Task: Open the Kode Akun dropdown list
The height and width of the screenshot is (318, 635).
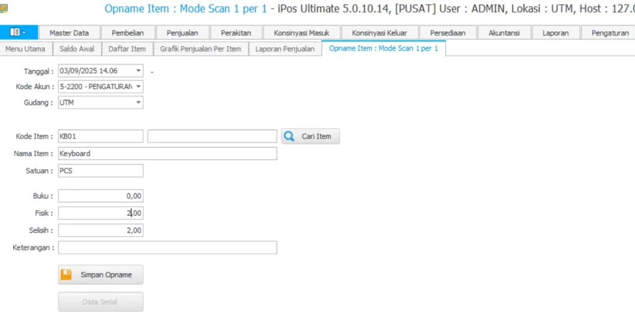Action: coord(138,87)
